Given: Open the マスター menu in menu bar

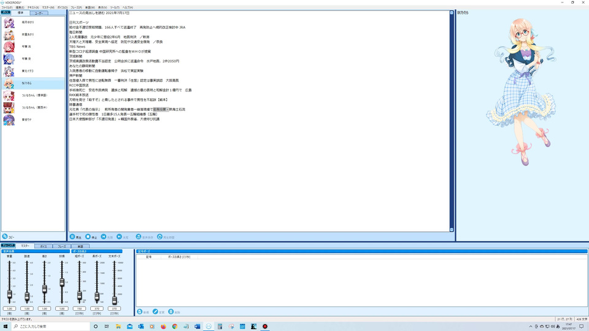Looking at the screenshot, I should point(48,7).
